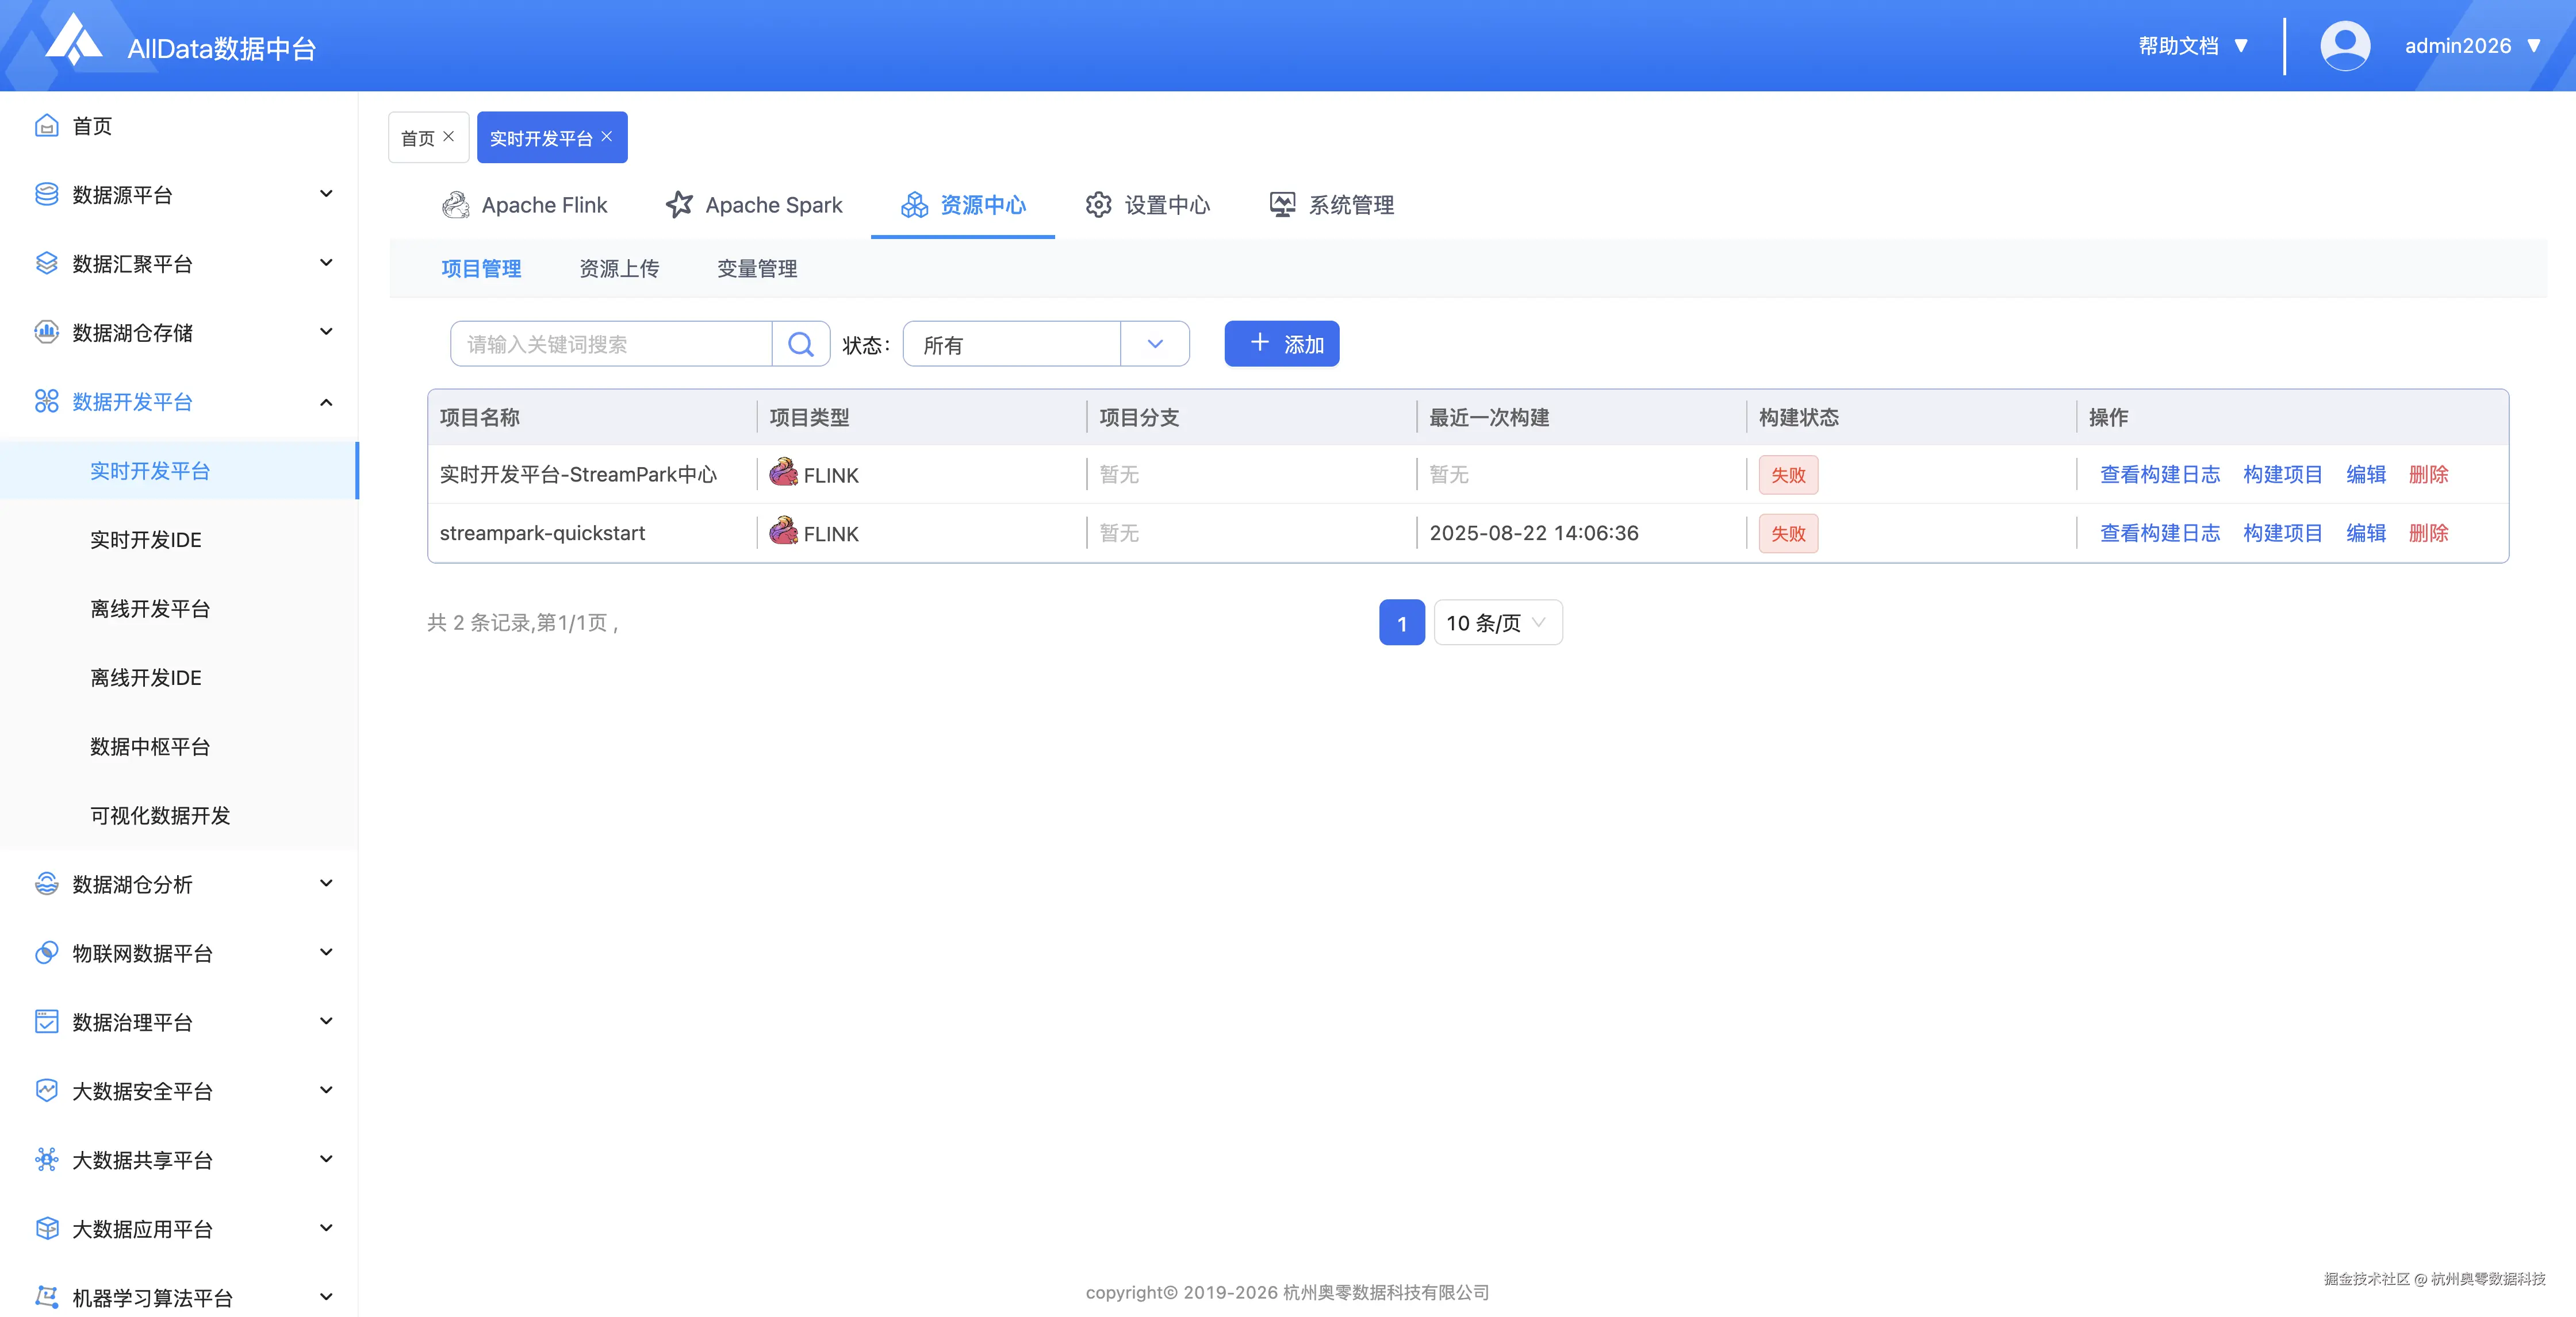
Task: Click the 数据湖仓存储 chart icon
Action: point(46,333)
